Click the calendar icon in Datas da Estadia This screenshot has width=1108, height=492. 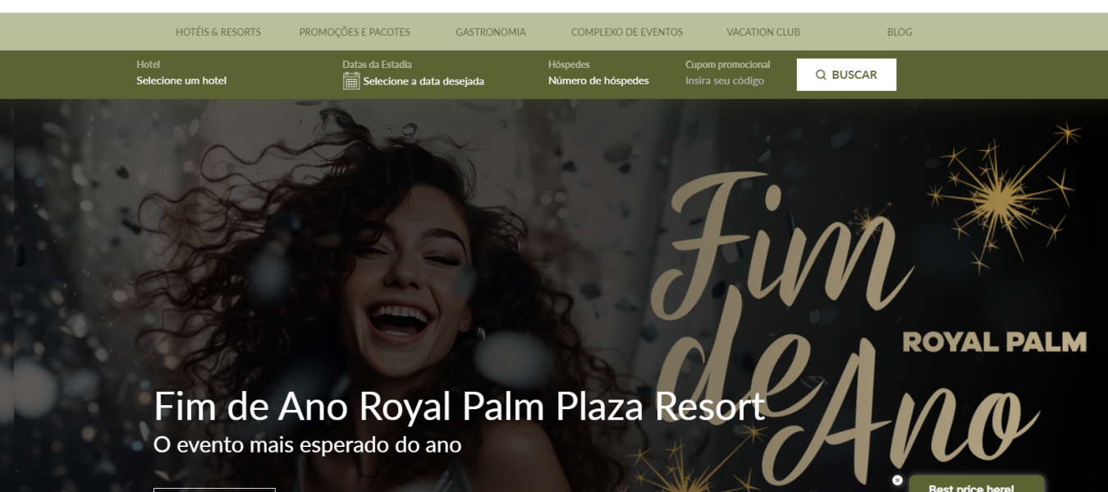pyautogui.click(x=351, y=80)
